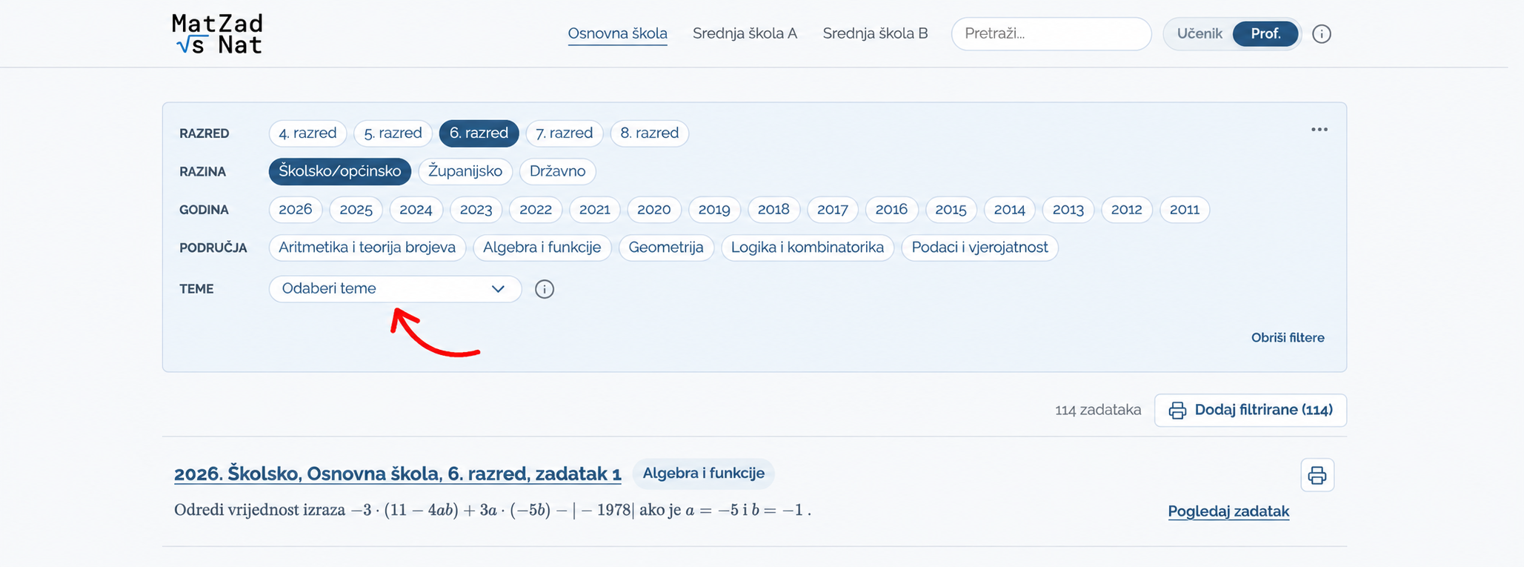
Task: Choose the Državno level filter
Action: [x=557, y=171]
